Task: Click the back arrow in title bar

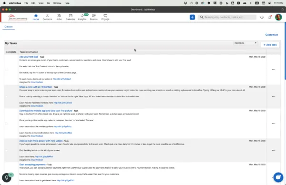Action: [16, 10]
